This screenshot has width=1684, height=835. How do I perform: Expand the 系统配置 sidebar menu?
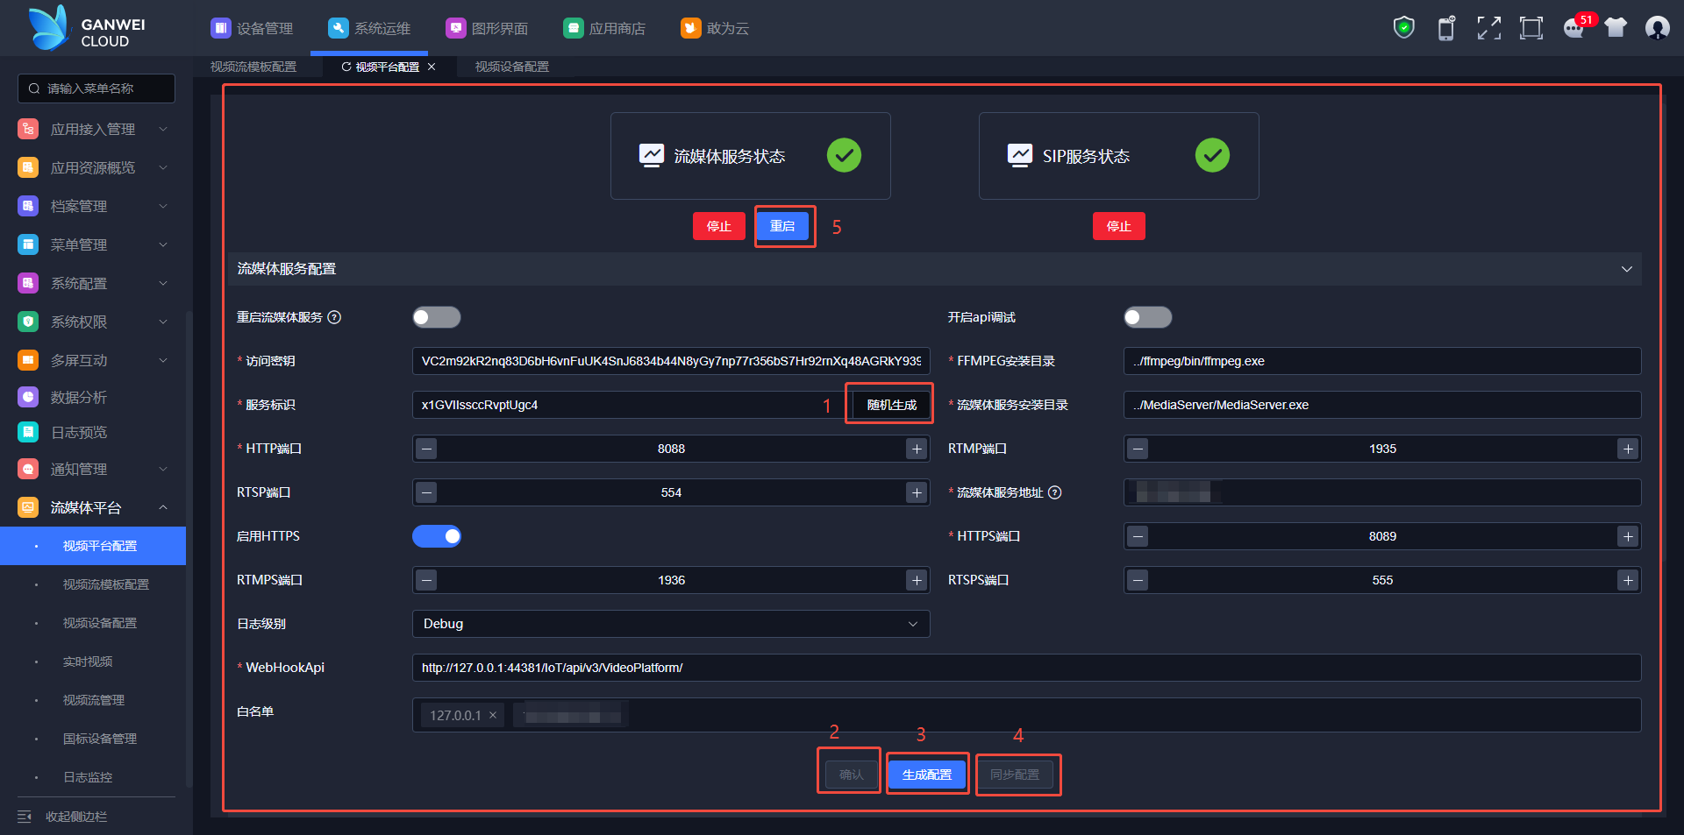[x=92, y=283]
